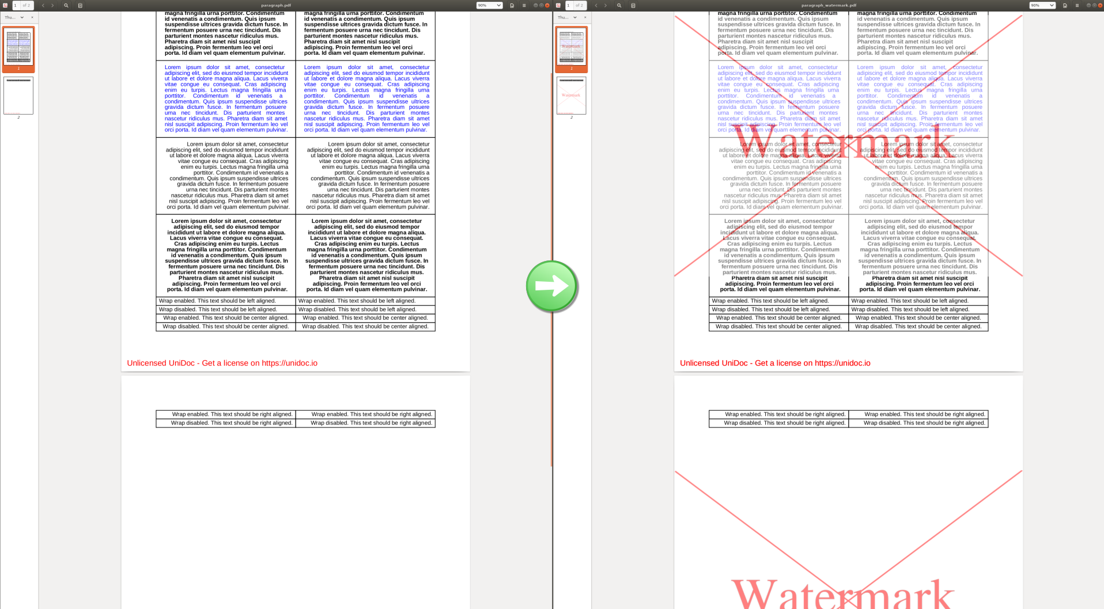Open hamburger menu in paragraph_watermark.pdf window
1104x609 pixels.
[1077, 5]
